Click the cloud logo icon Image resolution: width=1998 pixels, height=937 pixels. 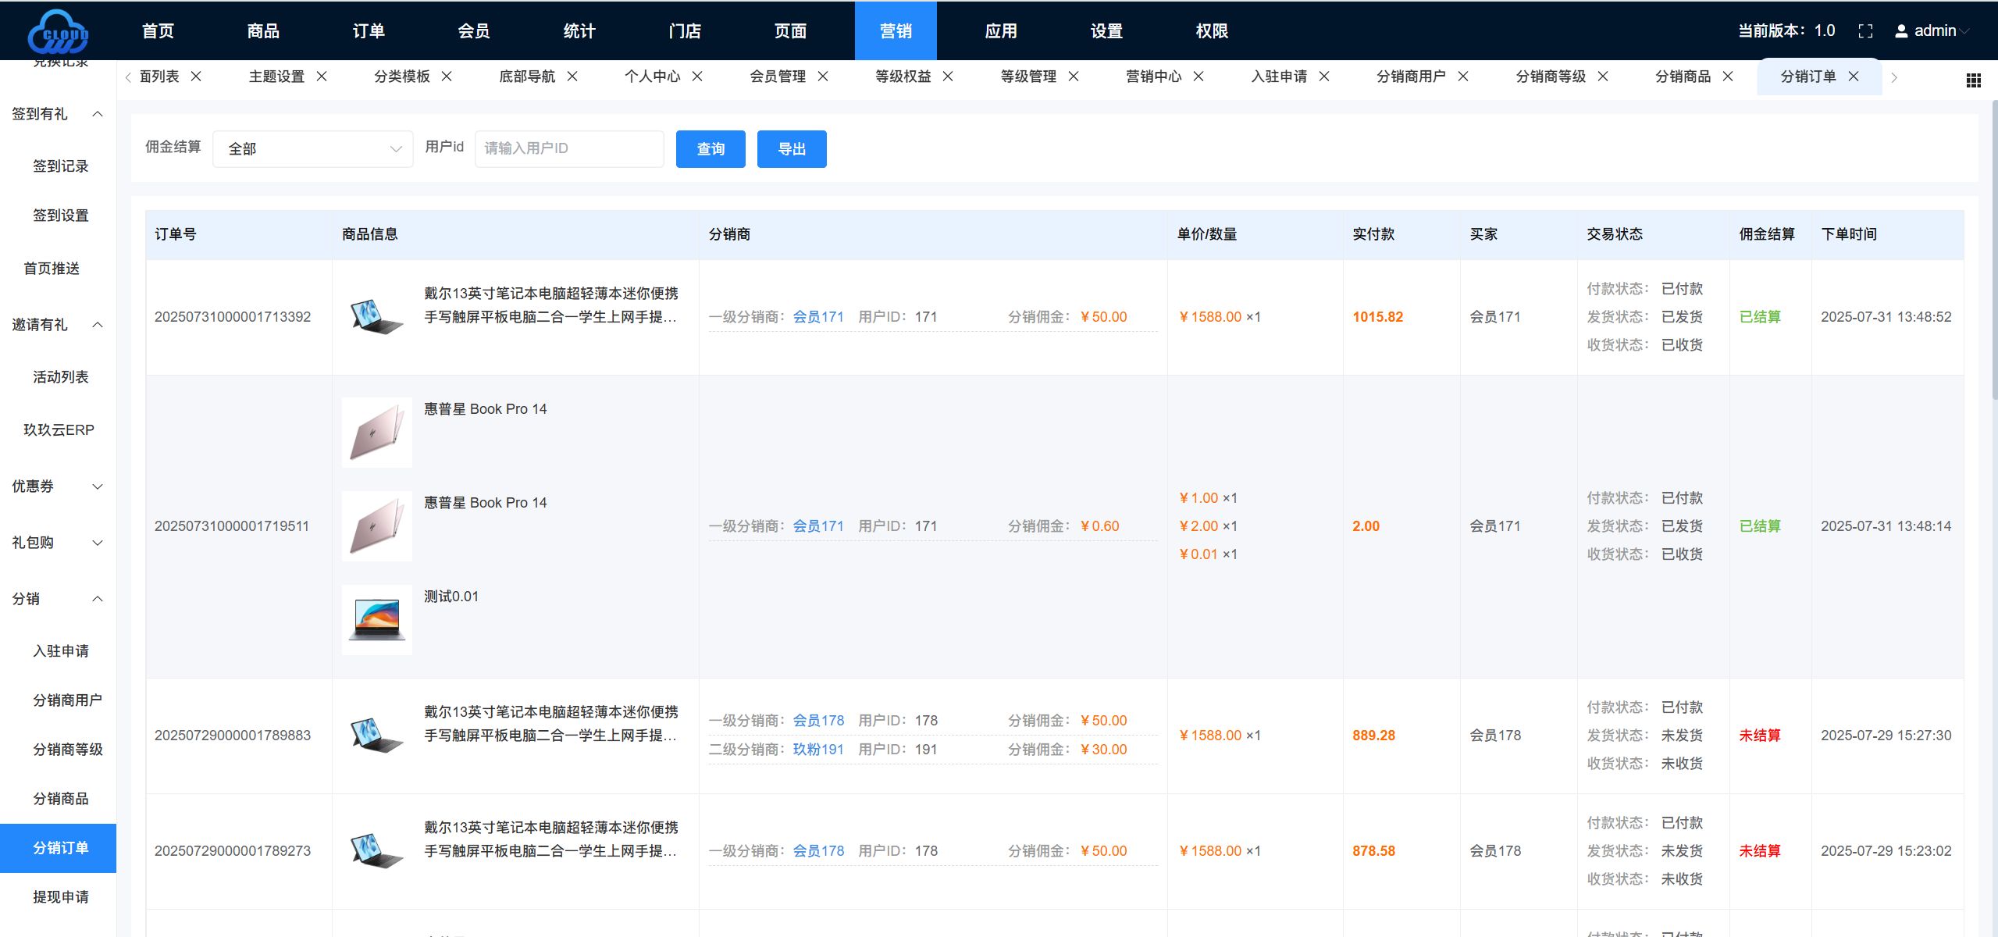click(x=58, y=31)
